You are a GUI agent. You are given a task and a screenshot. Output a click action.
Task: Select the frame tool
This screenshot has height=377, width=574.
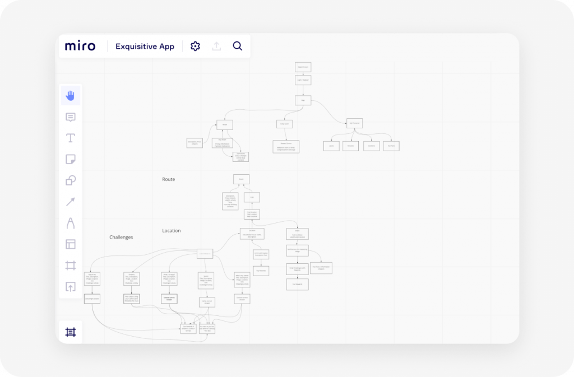[x=71, y=266]
